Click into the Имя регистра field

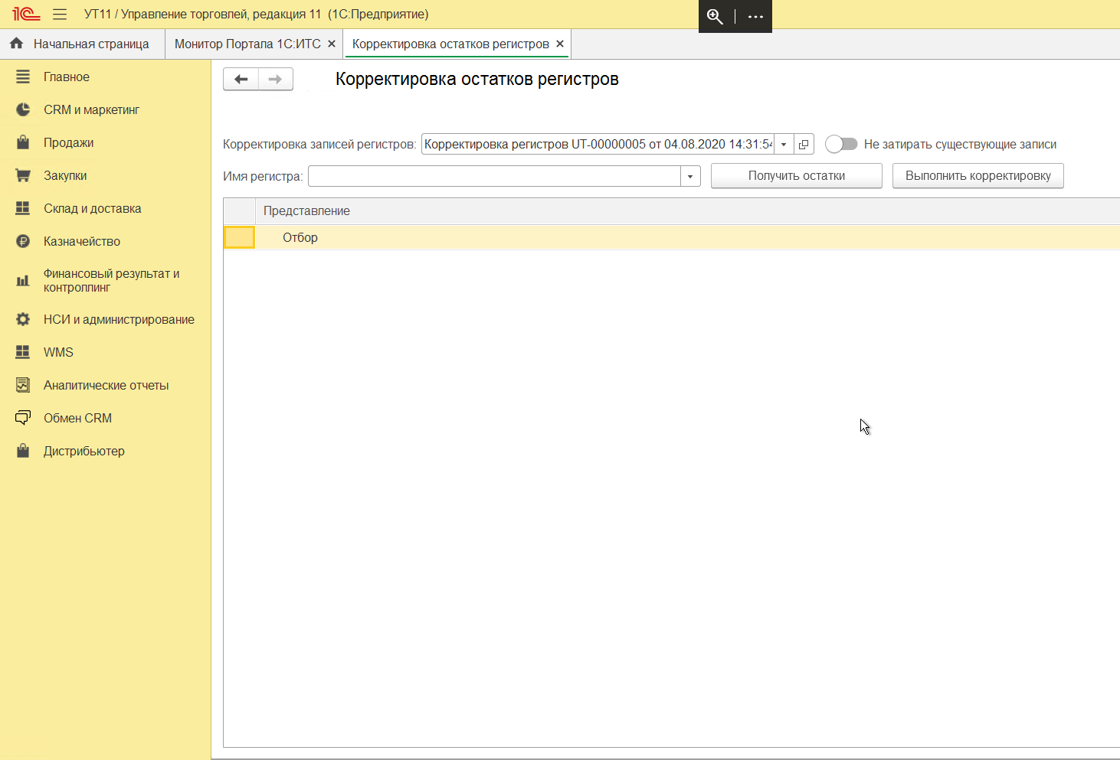494,176
